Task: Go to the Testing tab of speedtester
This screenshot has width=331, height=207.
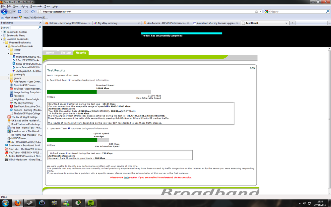Action: tap(66, 53)
